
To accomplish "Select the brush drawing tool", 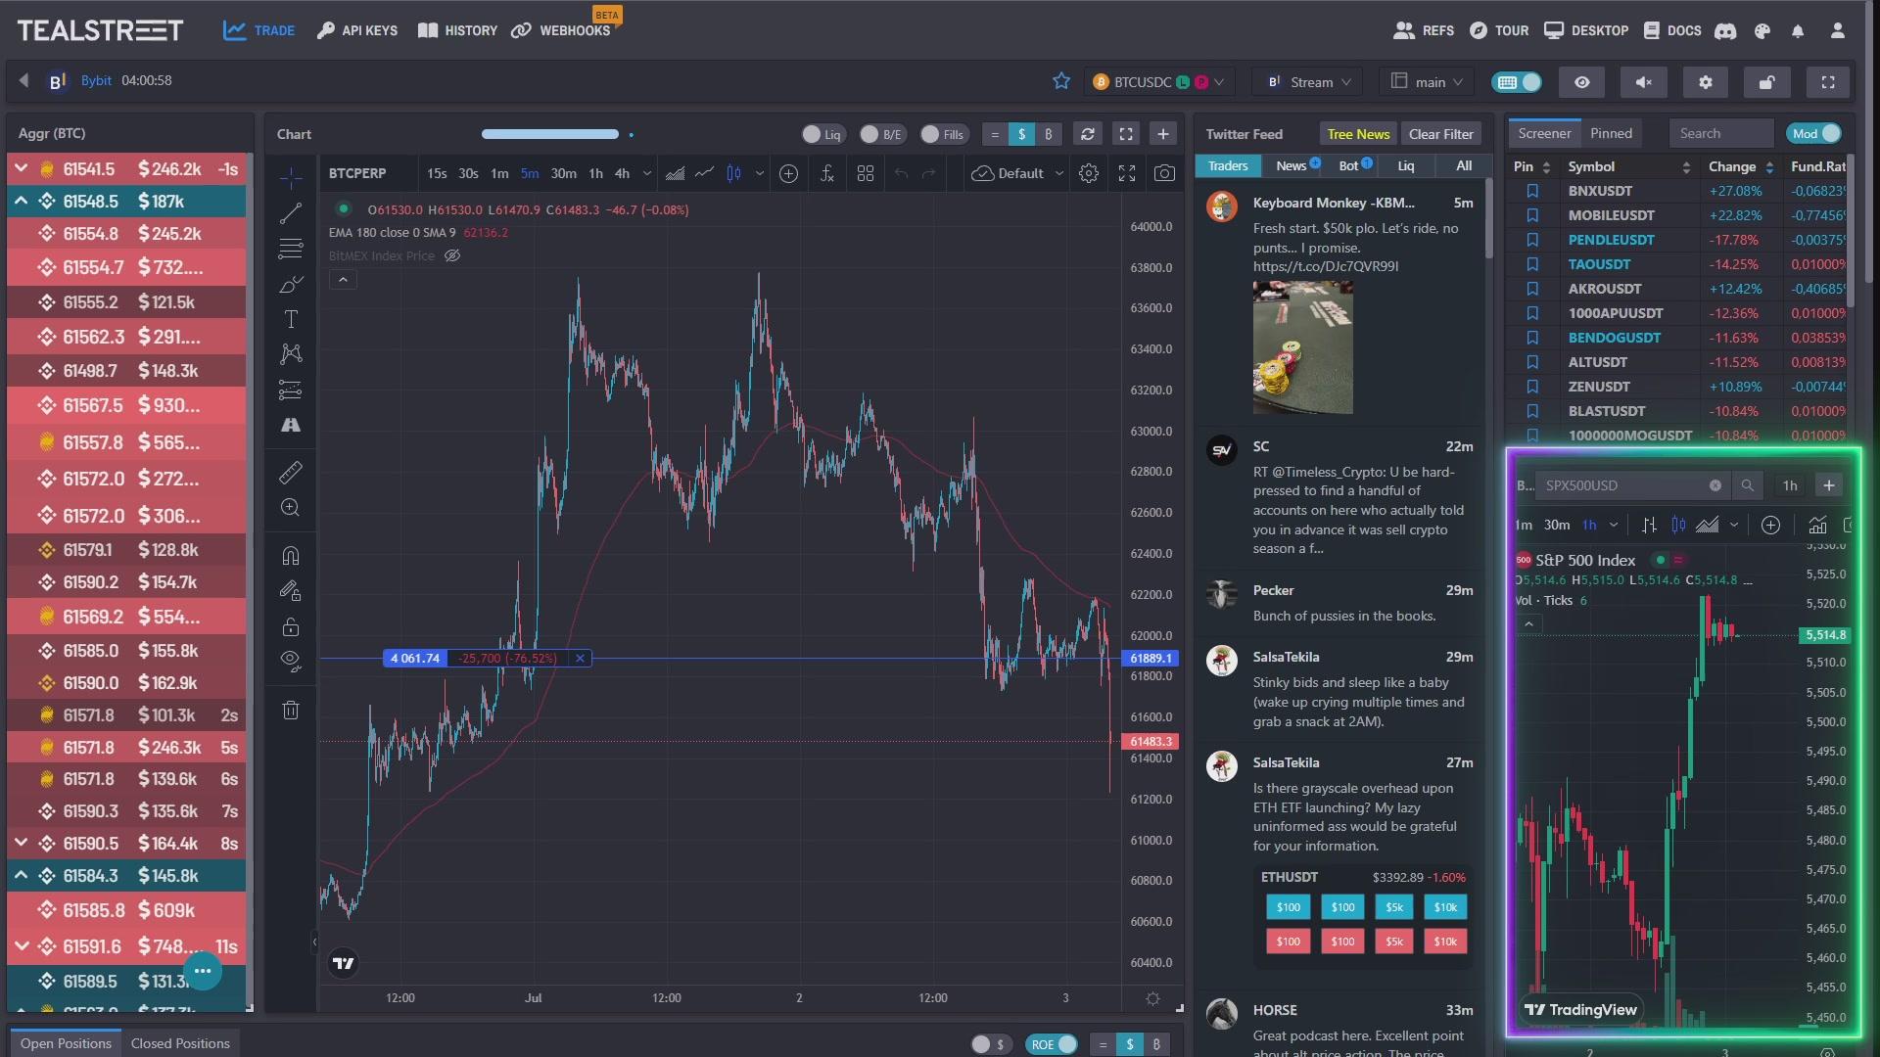I will point(291,284).
